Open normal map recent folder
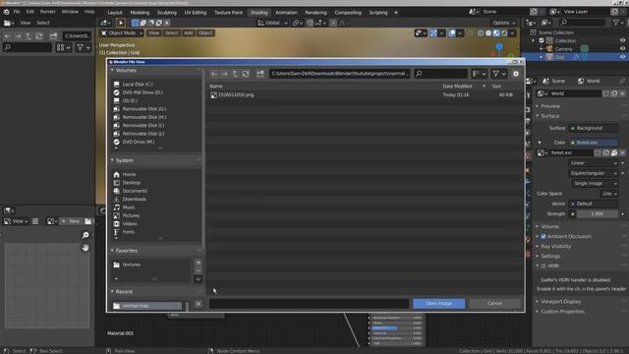This screenshot has width=629, height=354. (x=147, y=306)
